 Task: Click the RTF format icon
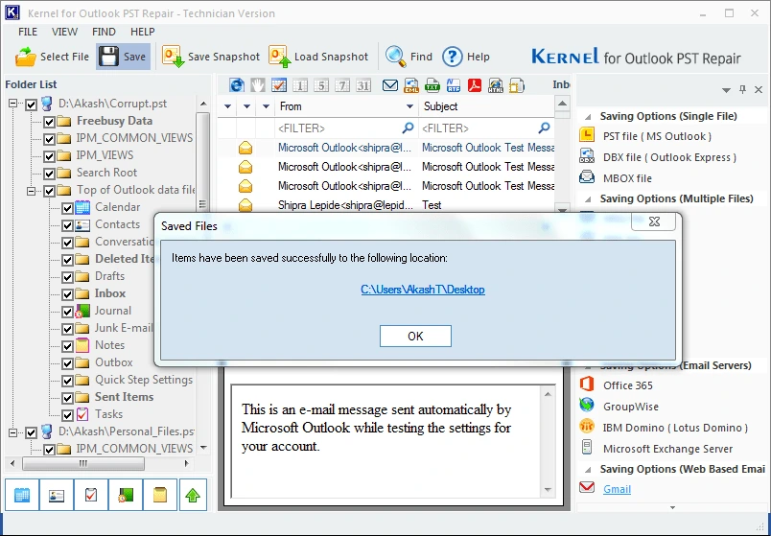[454, 85]
